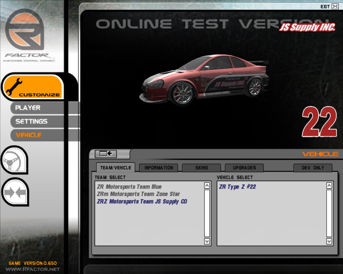Select team ZRm Motorsports Team Zone Star

click(x=138, y=194)
